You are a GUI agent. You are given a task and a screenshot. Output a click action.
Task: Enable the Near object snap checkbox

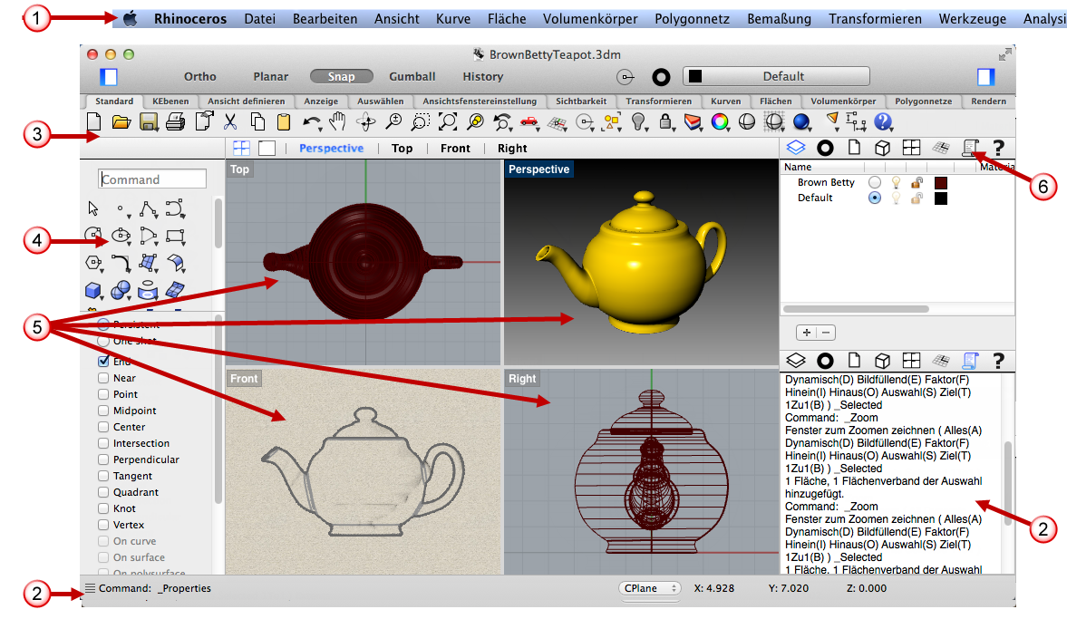point(103,378)
